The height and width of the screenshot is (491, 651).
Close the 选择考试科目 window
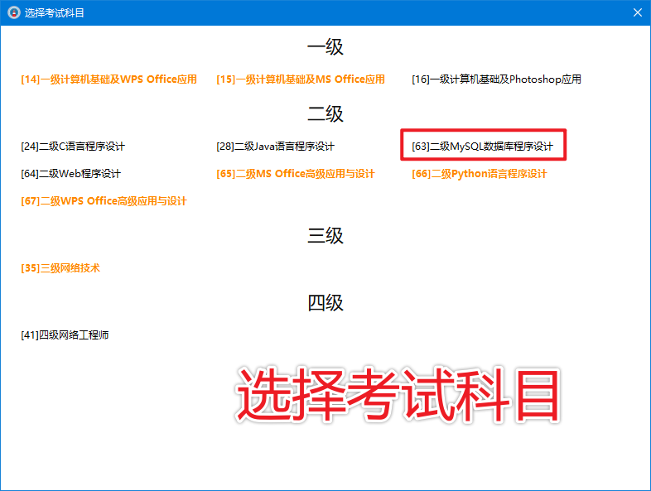point(638,12)
